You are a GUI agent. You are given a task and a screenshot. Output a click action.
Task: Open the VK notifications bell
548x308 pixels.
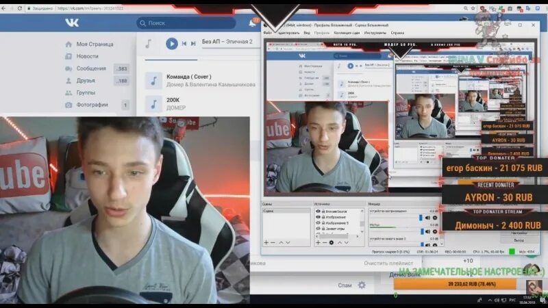[252, 23]
